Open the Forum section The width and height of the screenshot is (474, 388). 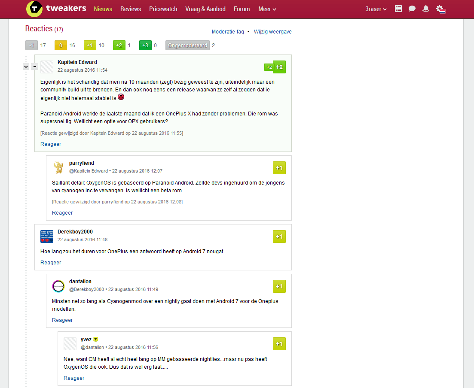[x=242, y=9]
